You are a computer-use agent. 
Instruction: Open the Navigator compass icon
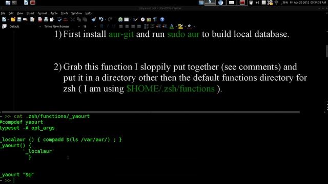click(x=142, y=19)
